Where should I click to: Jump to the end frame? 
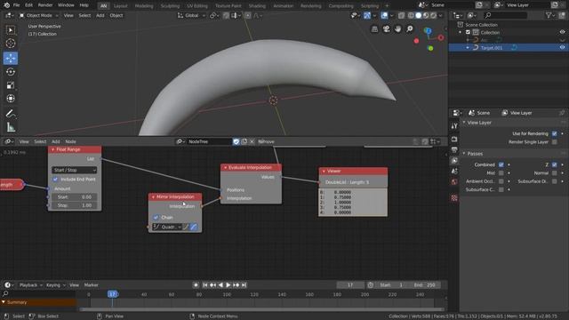(244, 285)
